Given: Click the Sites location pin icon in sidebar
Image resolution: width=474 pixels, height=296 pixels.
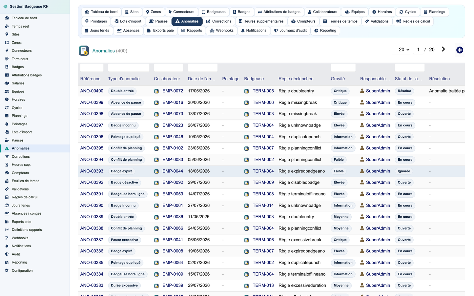Looking at the screenshot, I should point(7,34).
